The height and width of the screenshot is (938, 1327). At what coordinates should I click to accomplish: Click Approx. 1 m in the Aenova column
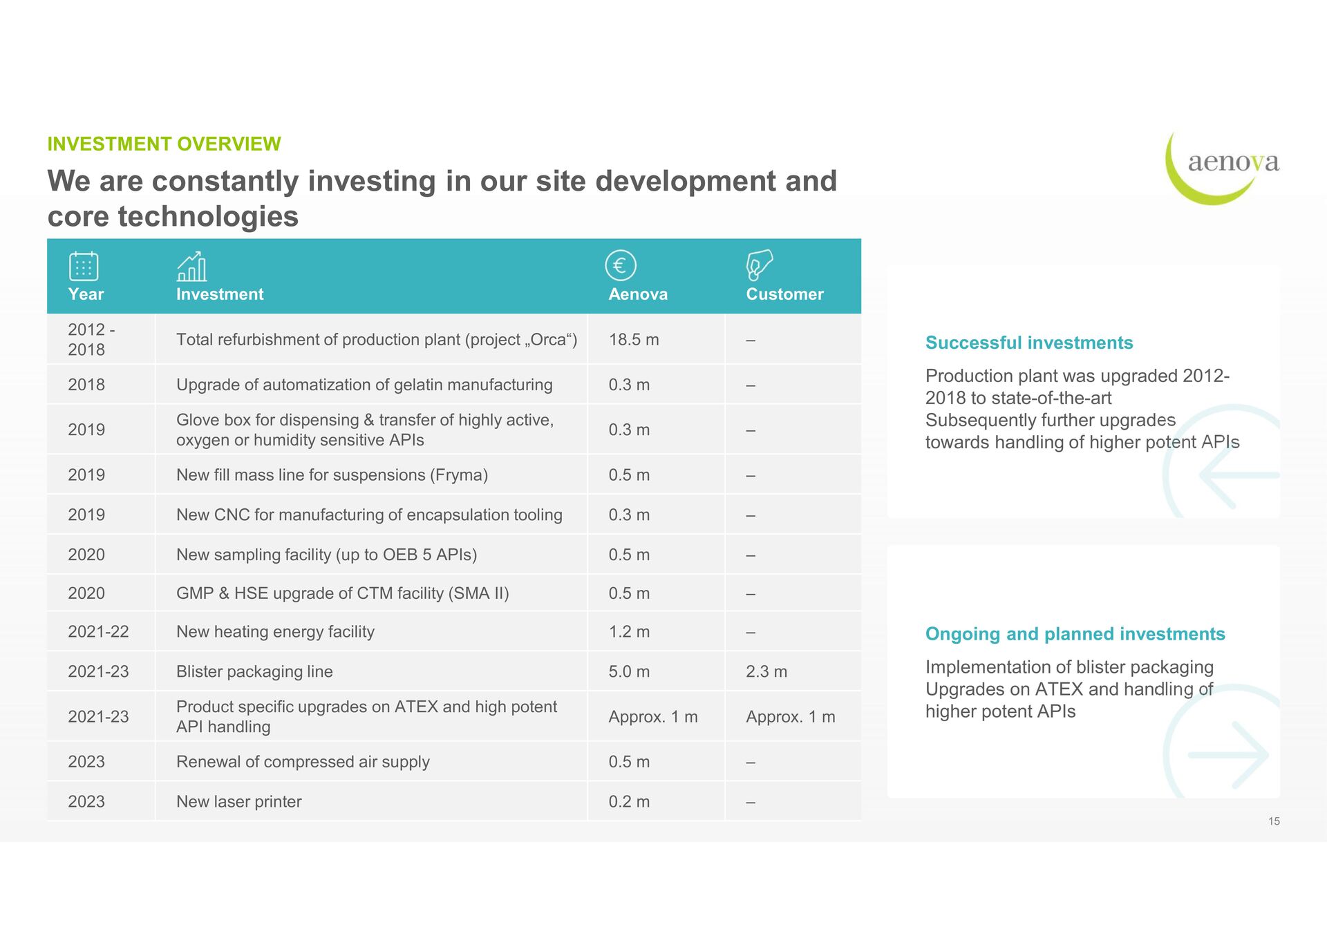pyautogui.click(x=653, y=717)
